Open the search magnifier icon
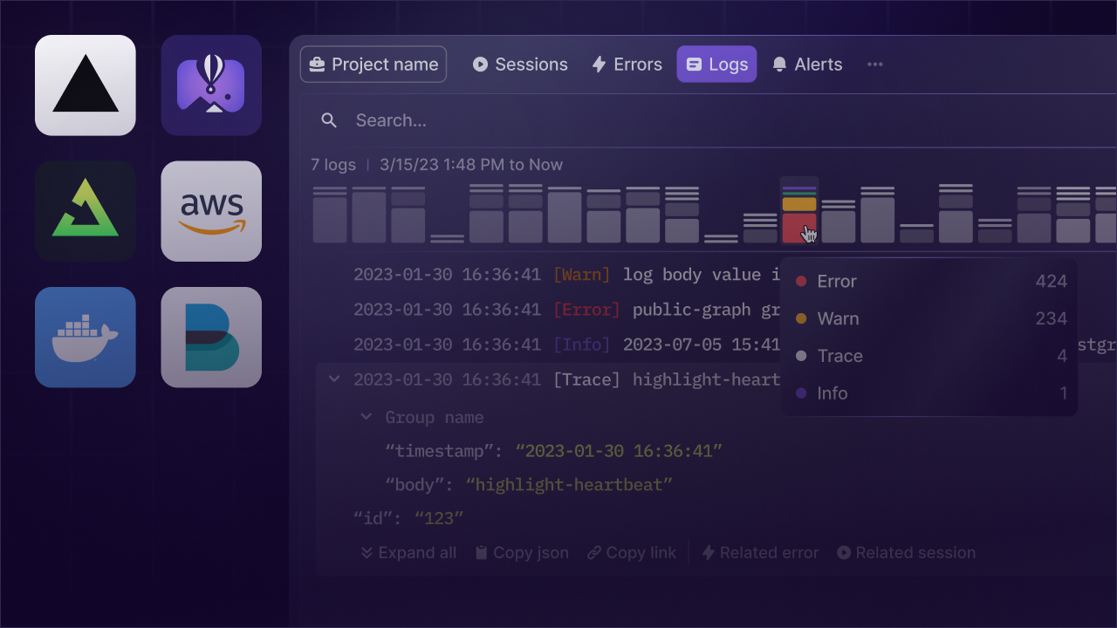Screen dimensions: 1117x628 click(x=329, y=120)
